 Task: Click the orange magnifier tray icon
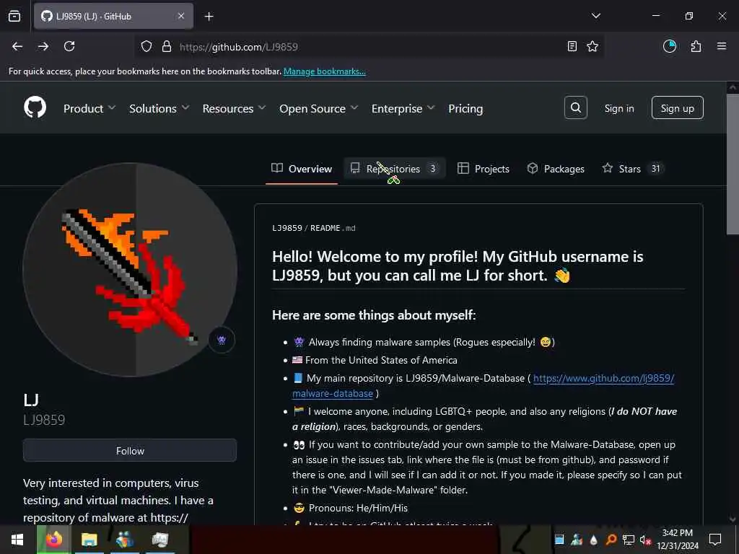coord(611,540)
